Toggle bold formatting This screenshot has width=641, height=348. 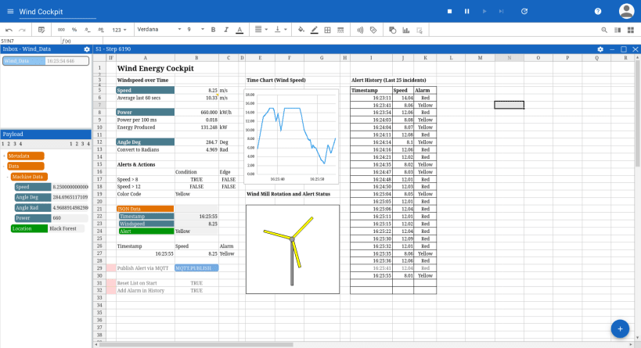[x=213, y=30]
